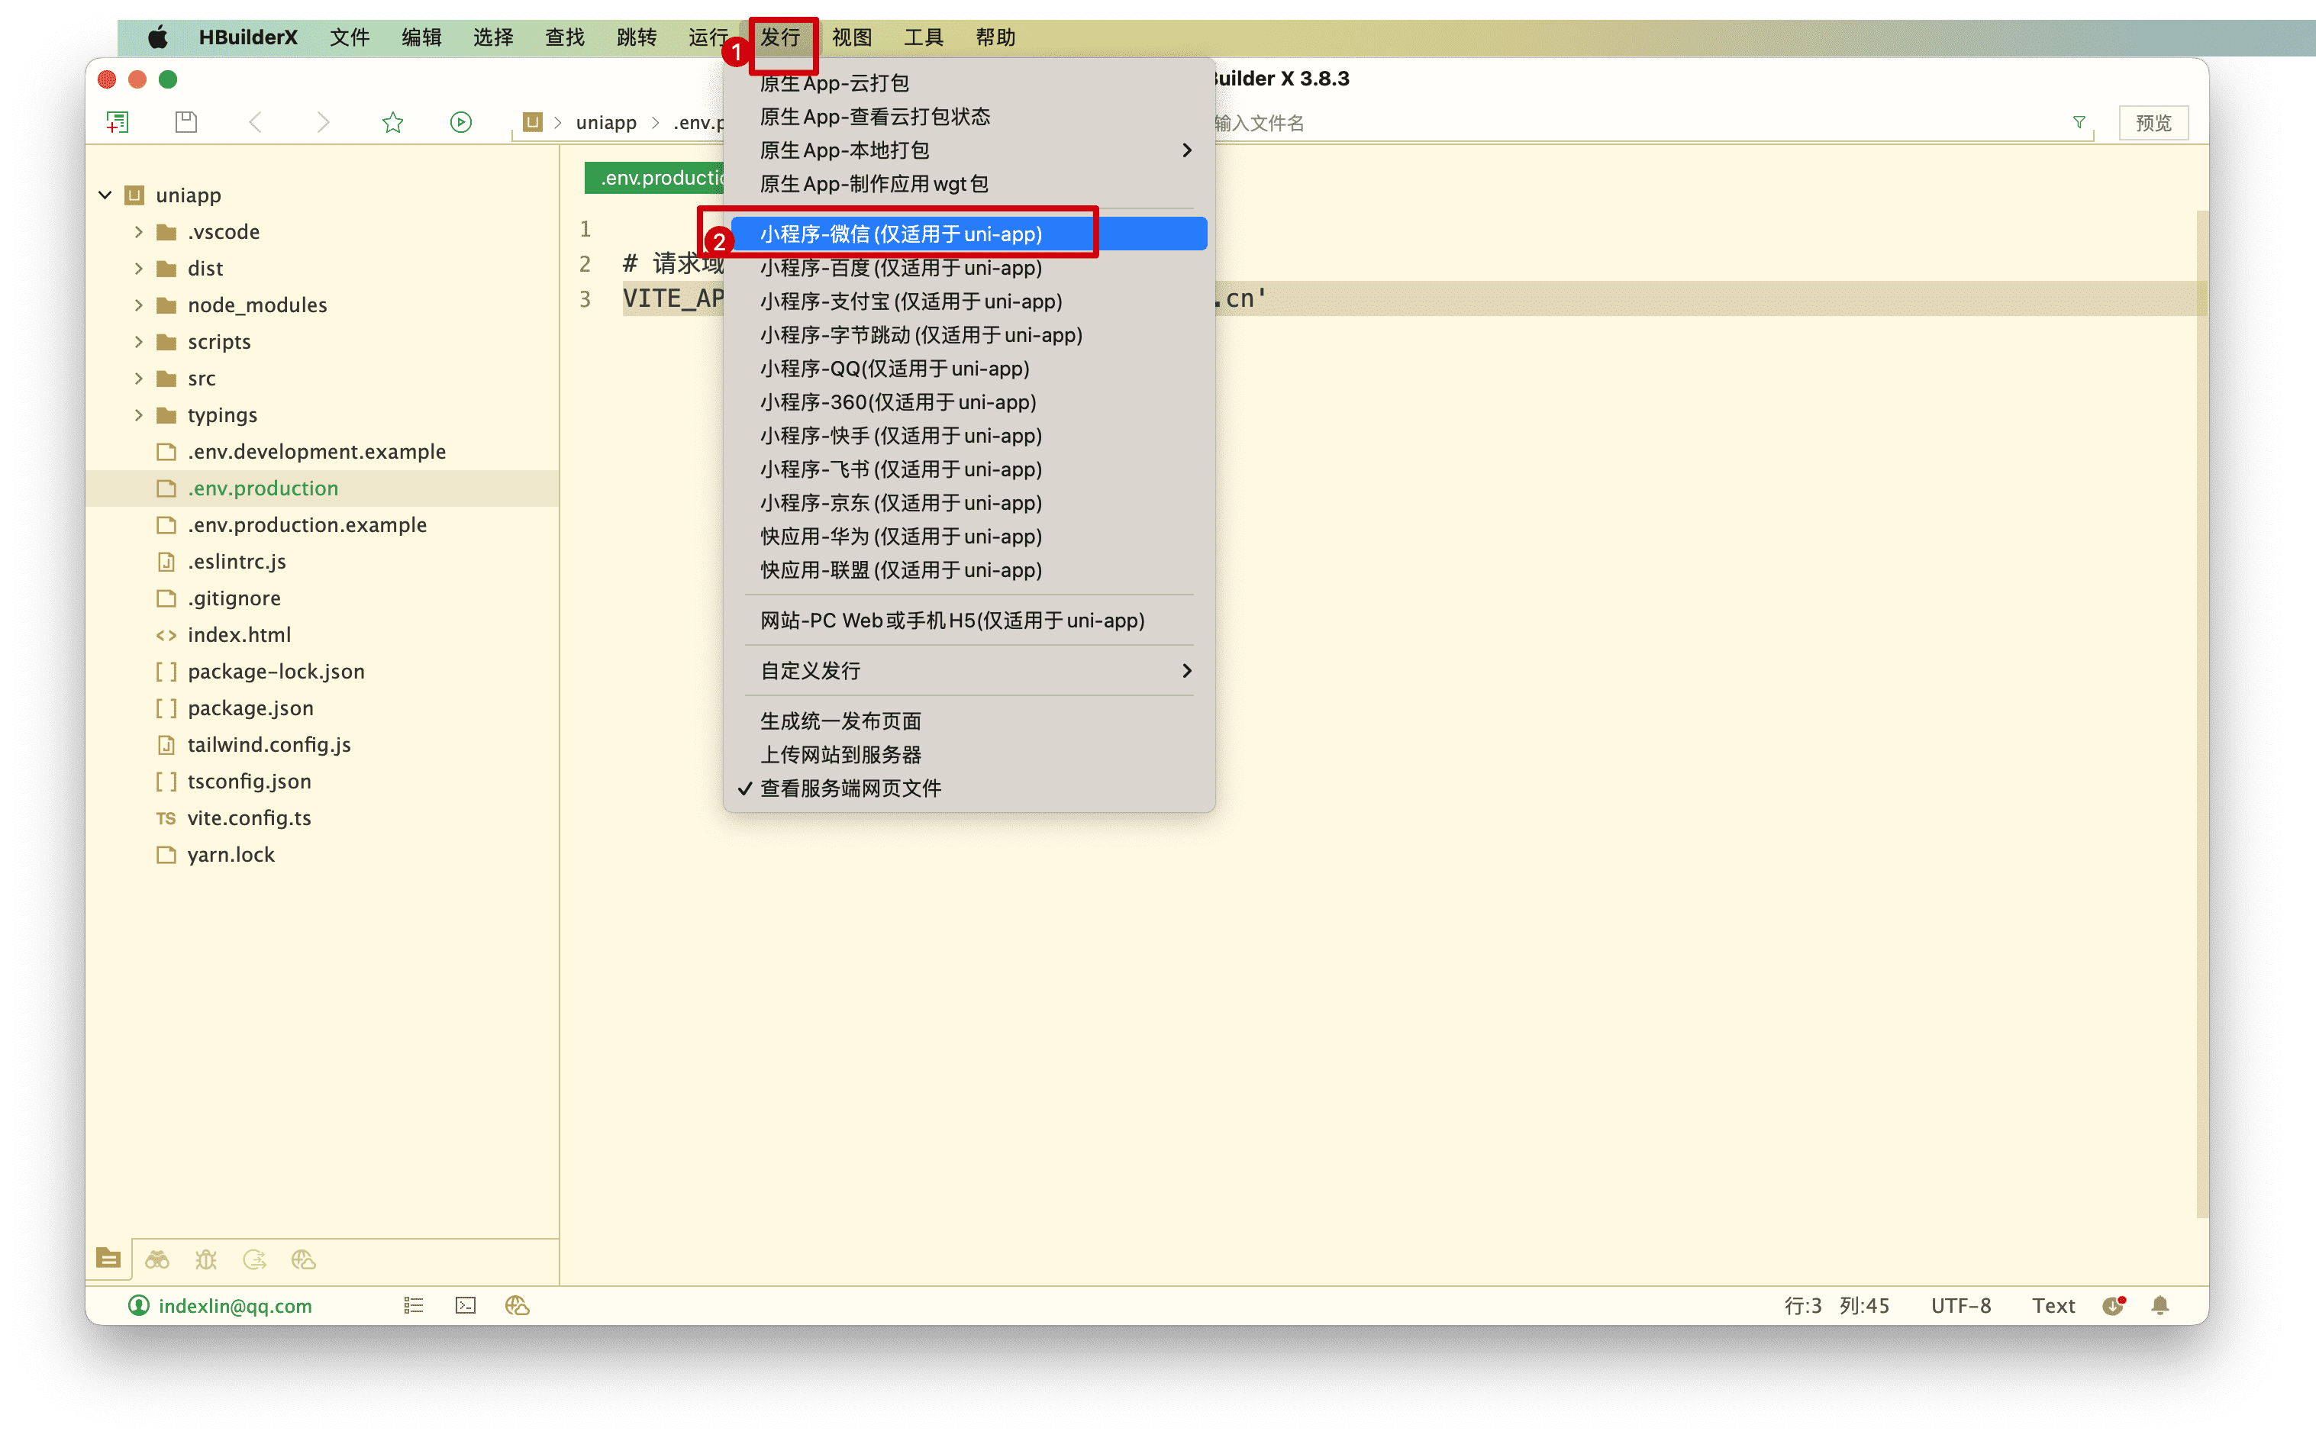Click the bug debug icon in bottom bar

pos(206,1259)
